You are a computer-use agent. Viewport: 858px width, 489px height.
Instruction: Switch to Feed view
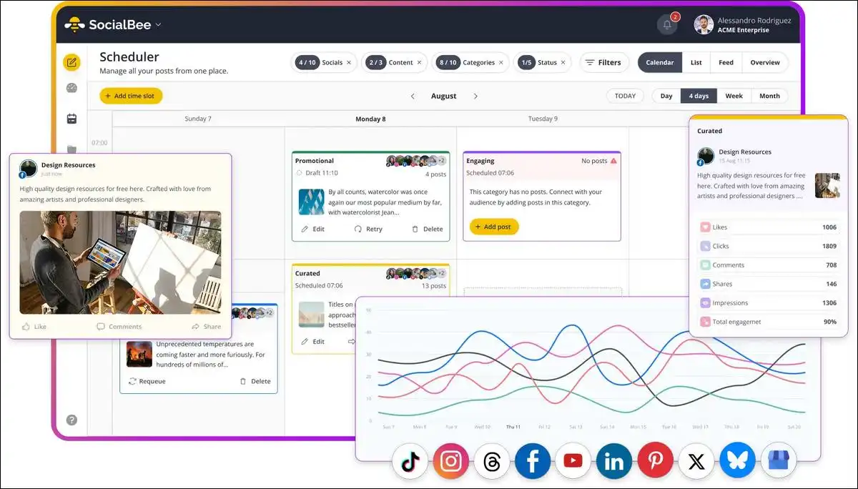pos(726,63)
